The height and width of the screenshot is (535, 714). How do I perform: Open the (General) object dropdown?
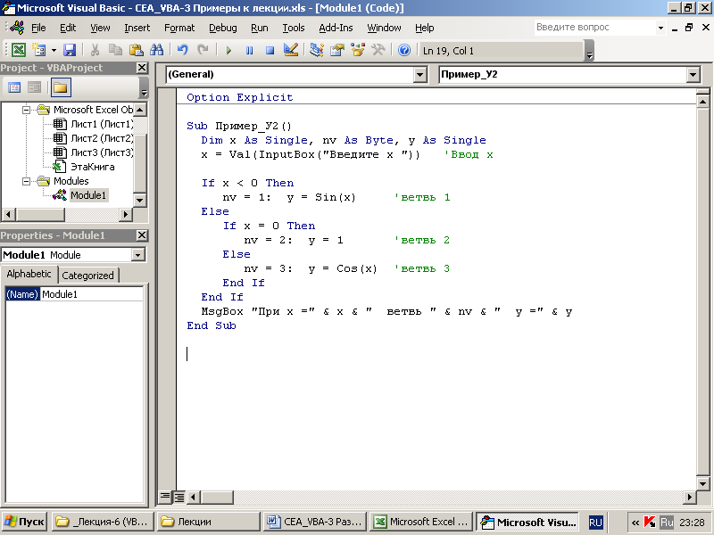(x=419, y=75)
